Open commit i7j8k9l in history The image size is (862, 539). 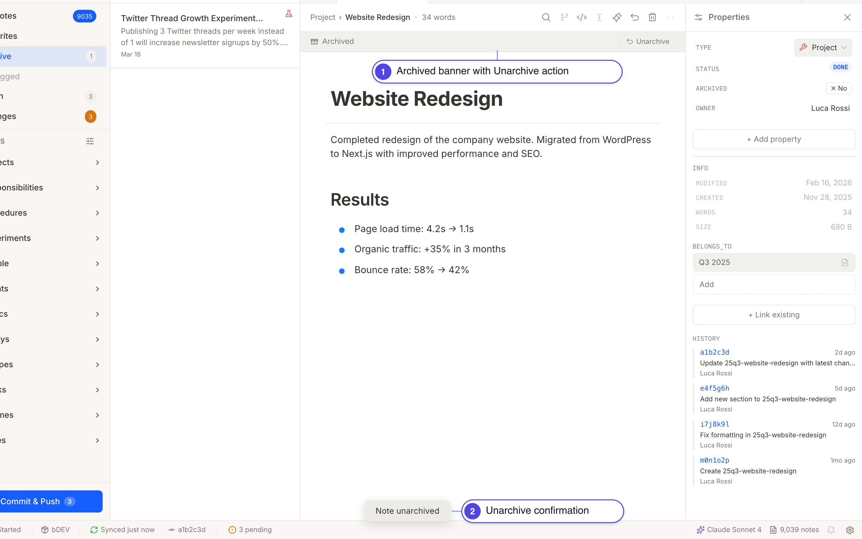point(715,424)
